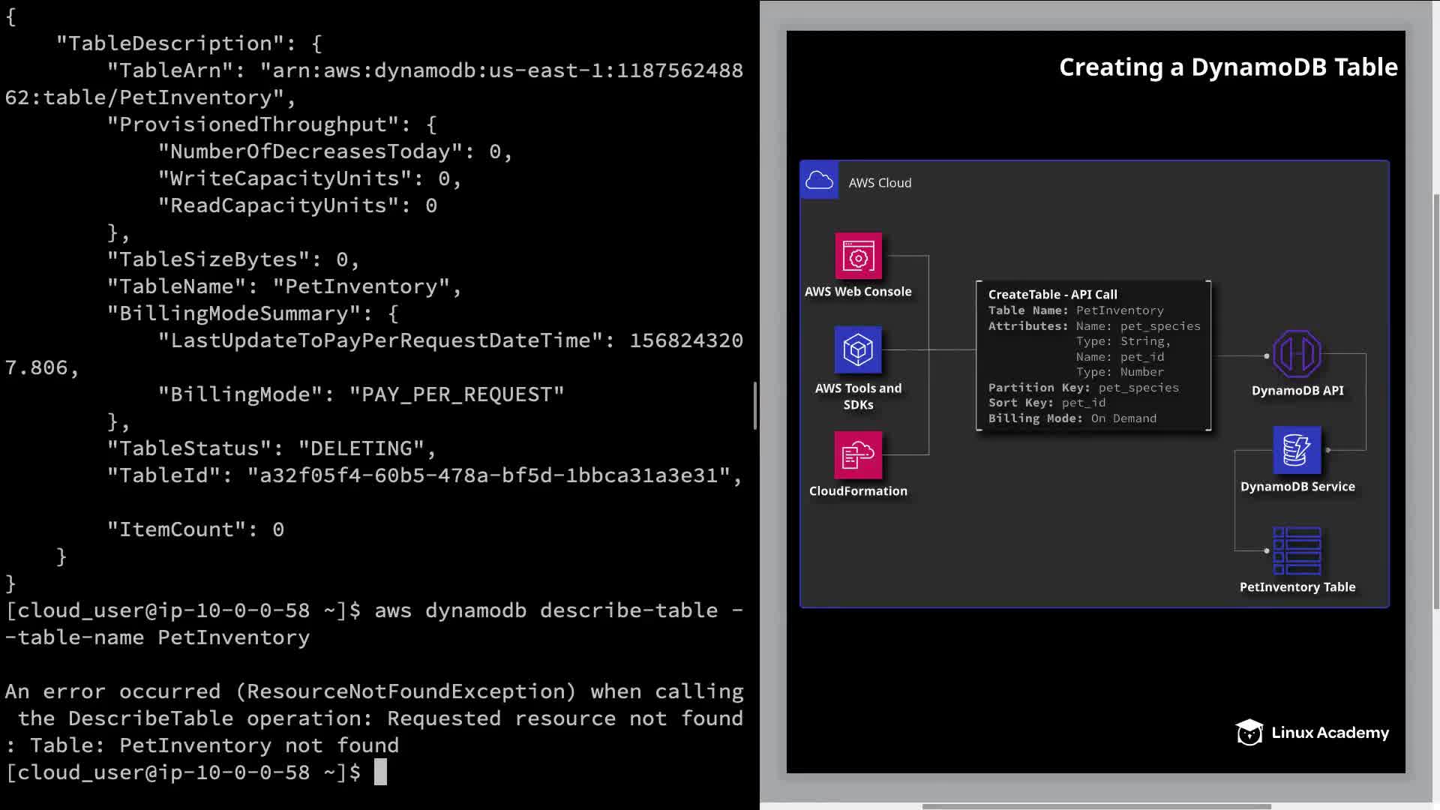Select the DynamoDB Service icon
1440x810 pixels.
click(x=1297, y=450)
